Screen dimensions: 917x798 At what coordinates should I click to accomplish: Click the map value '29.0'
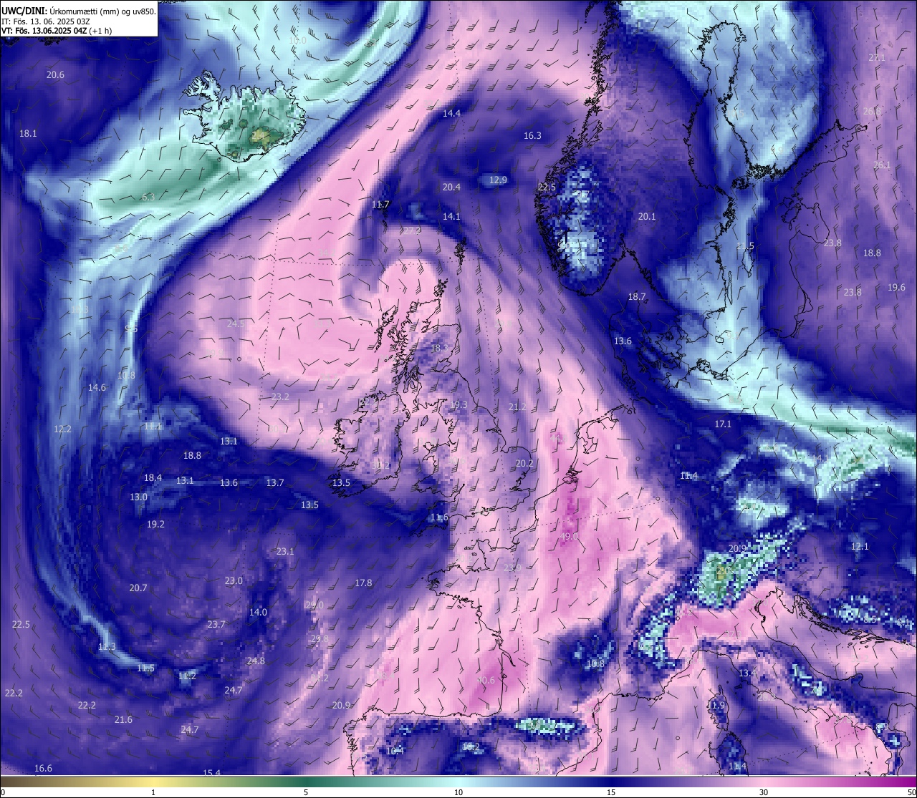315,605
